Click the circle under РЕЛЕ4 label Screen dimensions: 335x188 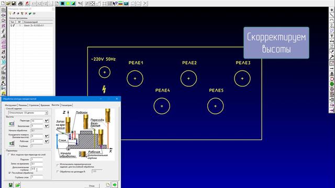coord(162,106)
